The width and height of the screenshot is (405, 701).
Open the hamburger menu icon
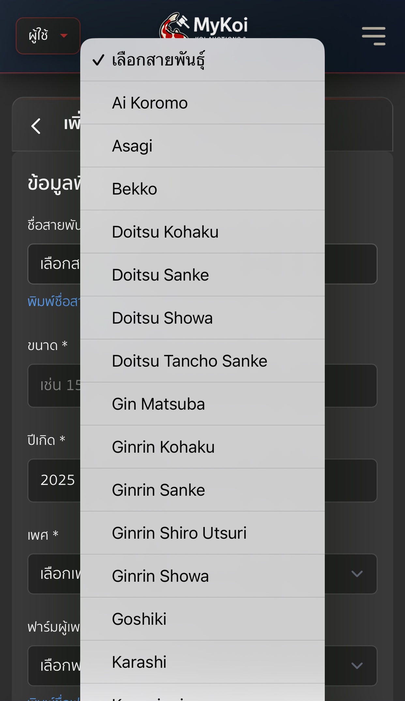click(x=373, y=36)
